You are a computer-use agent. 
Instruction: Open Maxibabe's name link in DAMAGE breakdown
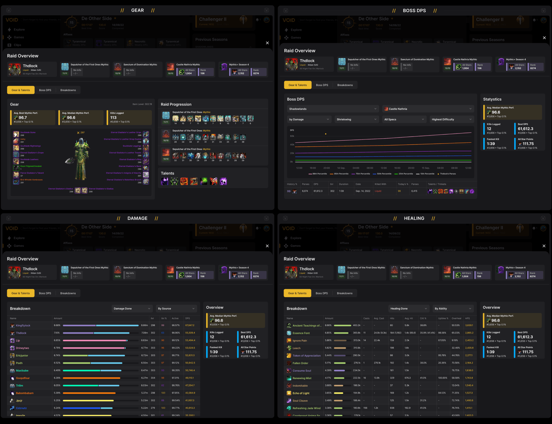click(22, 370)
